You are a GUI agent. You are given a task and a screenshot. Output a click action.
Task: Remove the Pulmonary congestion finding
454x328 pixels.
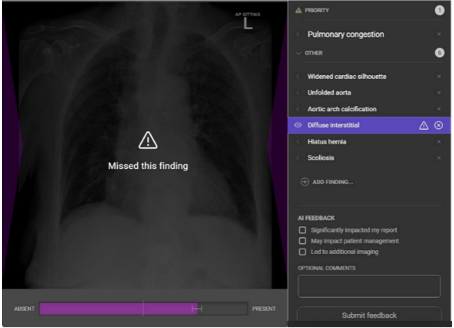(438, 35)
